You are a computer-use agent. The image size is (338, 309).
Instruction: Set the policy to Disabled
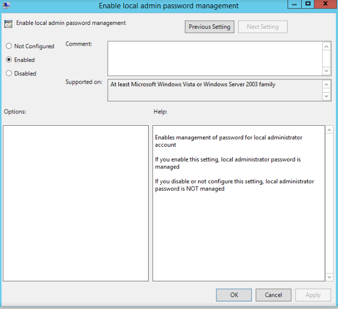[x=9, y=73]
